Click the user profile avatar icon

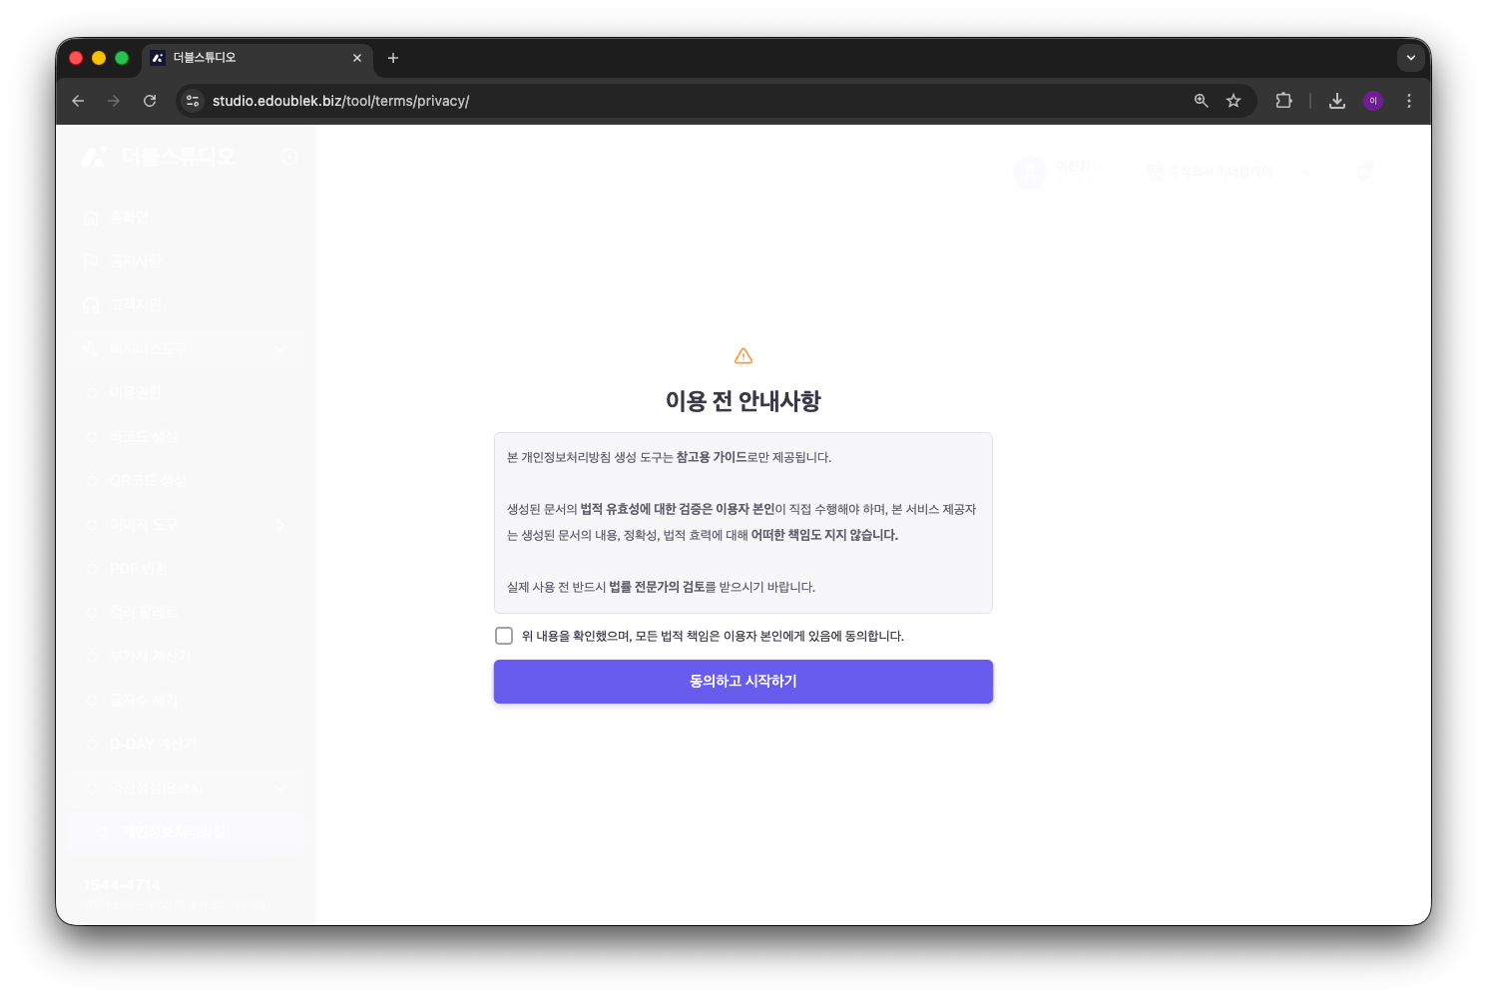[1030, 172]
